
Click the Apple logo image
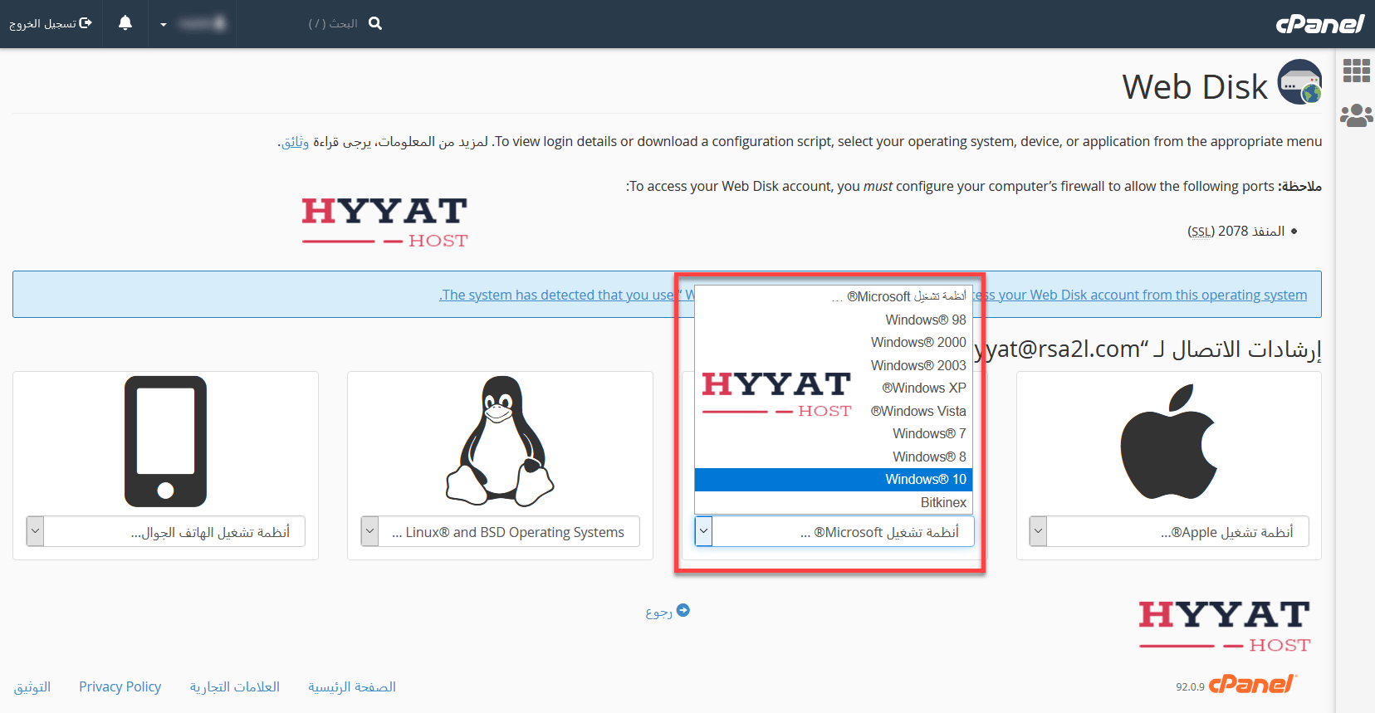point(1168,442)
